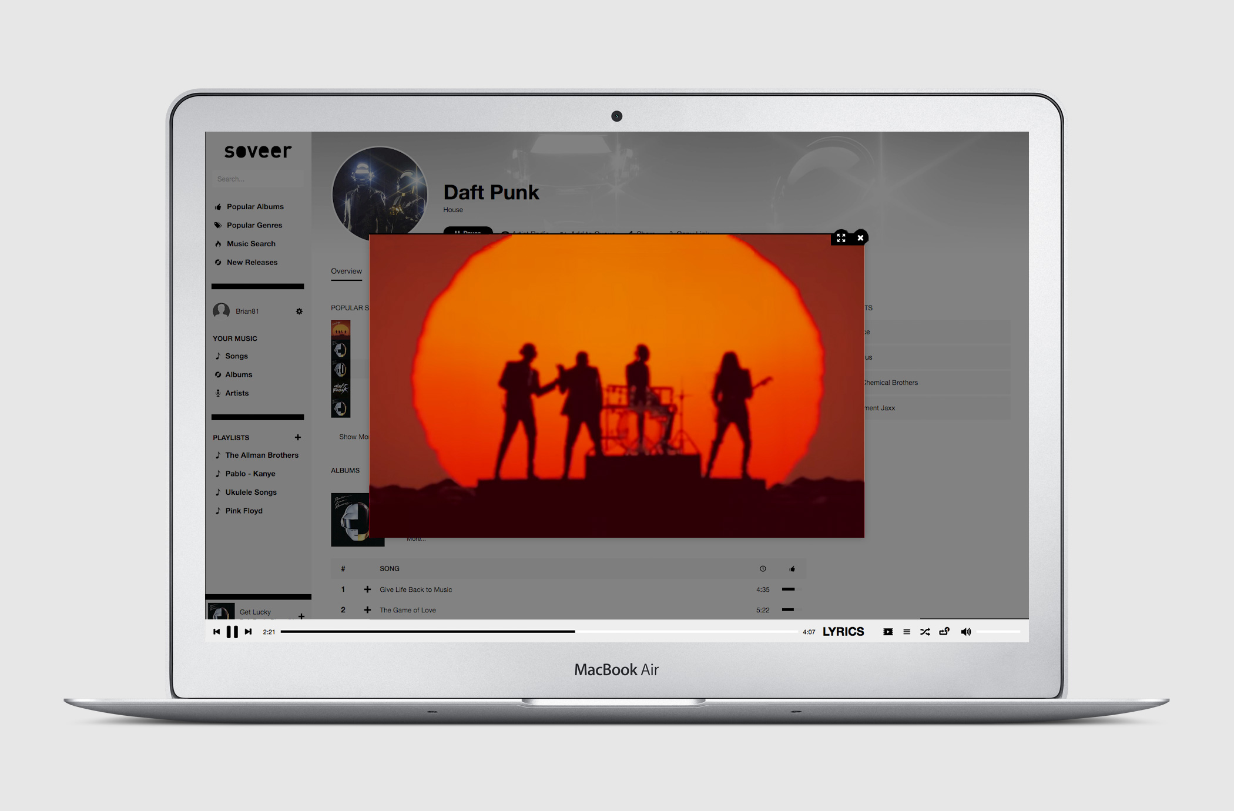Open the Pink Floyd playlist
Viewport: 1234px width, 811px height.
pyautogui.click(x=244, y=511)
